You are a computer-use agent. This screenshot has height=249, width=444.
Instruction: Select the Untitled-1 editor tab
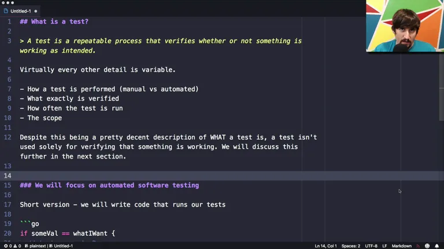click(20, 11)
